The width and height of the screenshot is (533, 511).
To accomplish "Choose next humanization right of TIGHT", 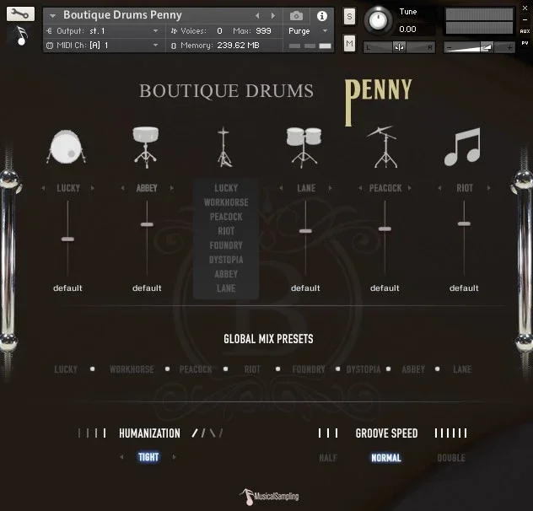I will click(174, 457).
